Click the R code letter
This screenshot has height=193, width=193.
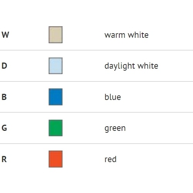pos(4,159)
